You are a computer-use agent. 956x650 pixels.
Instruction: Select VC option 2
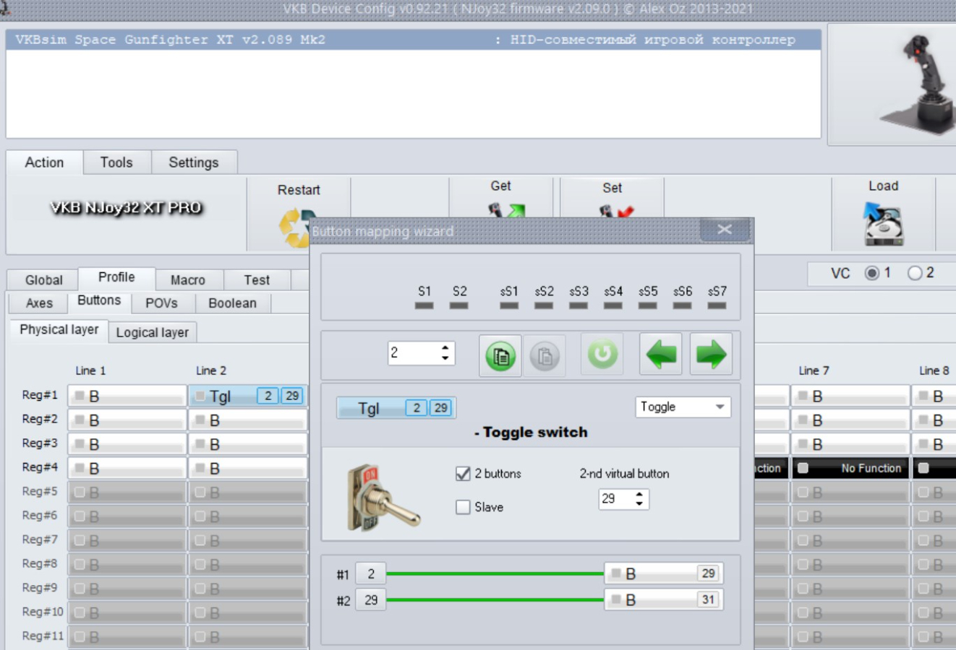click(915, 273)
